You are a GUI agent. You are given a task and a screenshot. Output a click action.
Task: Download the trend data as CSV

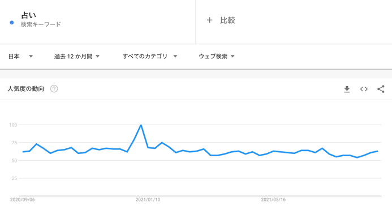(x=347, y=89)
